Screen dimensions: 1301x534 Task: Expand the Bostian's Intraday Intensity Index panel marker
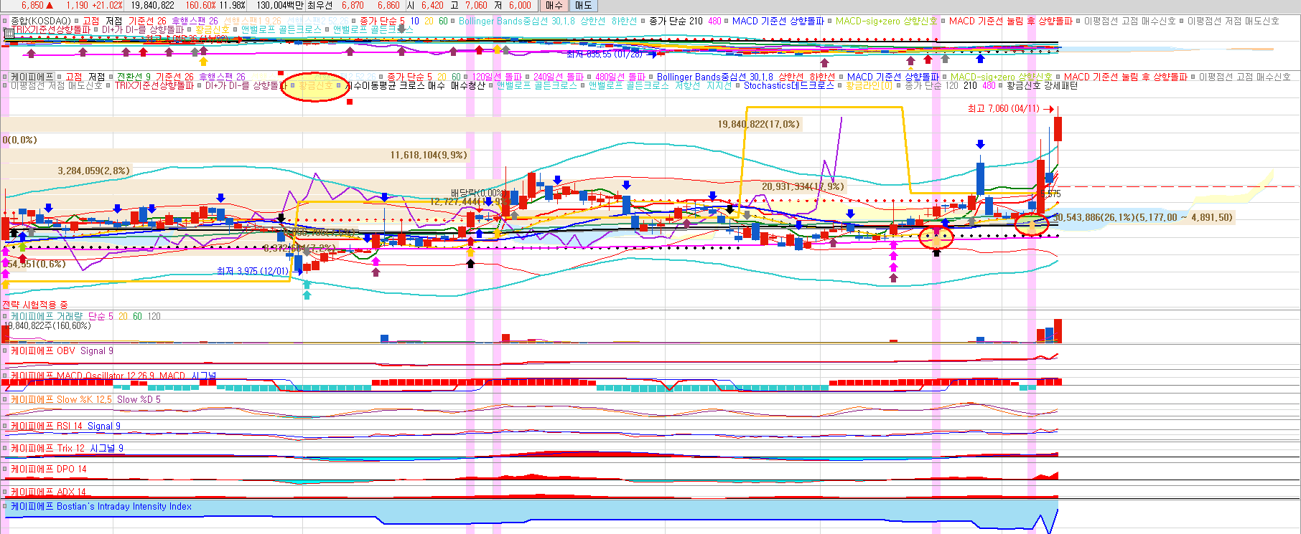tap(5, 507)
